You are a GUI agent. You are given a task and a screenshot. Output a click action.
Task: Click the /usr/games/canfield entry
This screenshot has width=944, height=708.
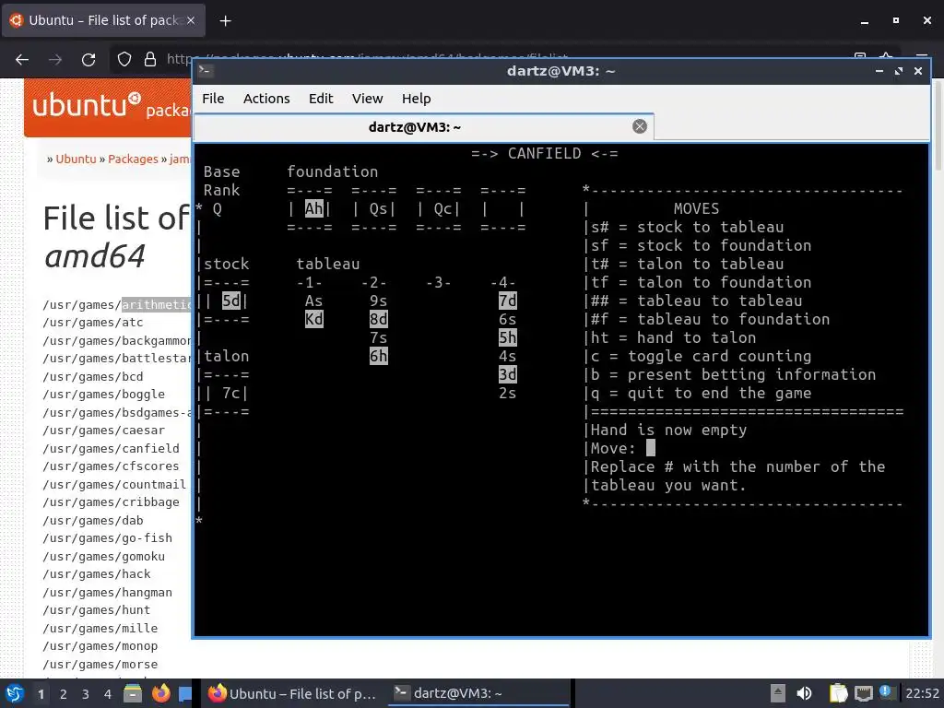coord(111,449)
